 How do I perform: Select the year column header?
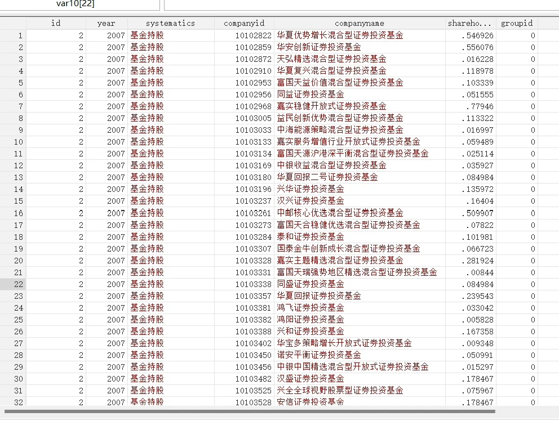coord(106,23)
